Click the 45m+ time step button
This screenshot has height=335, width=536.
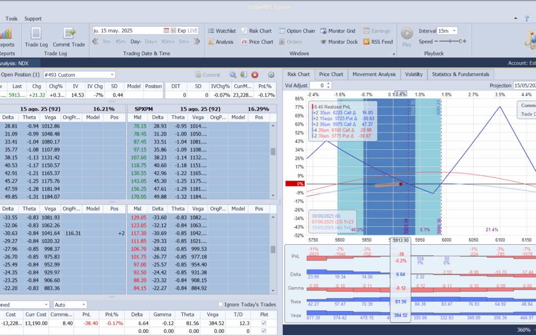point(168,41)
